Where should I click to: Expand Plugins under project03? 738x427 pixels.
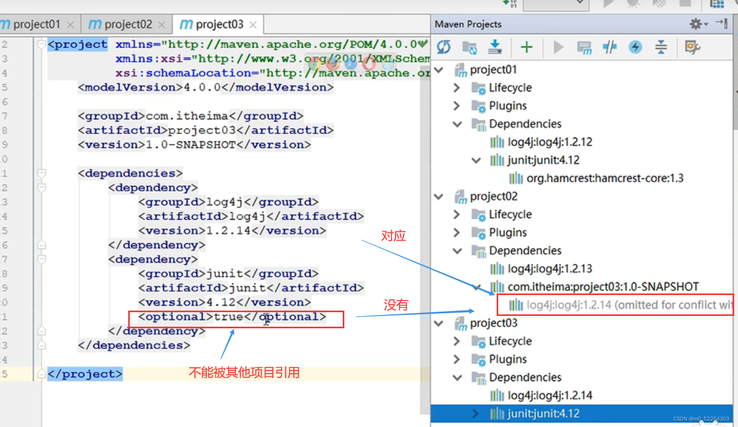[457, 359]
